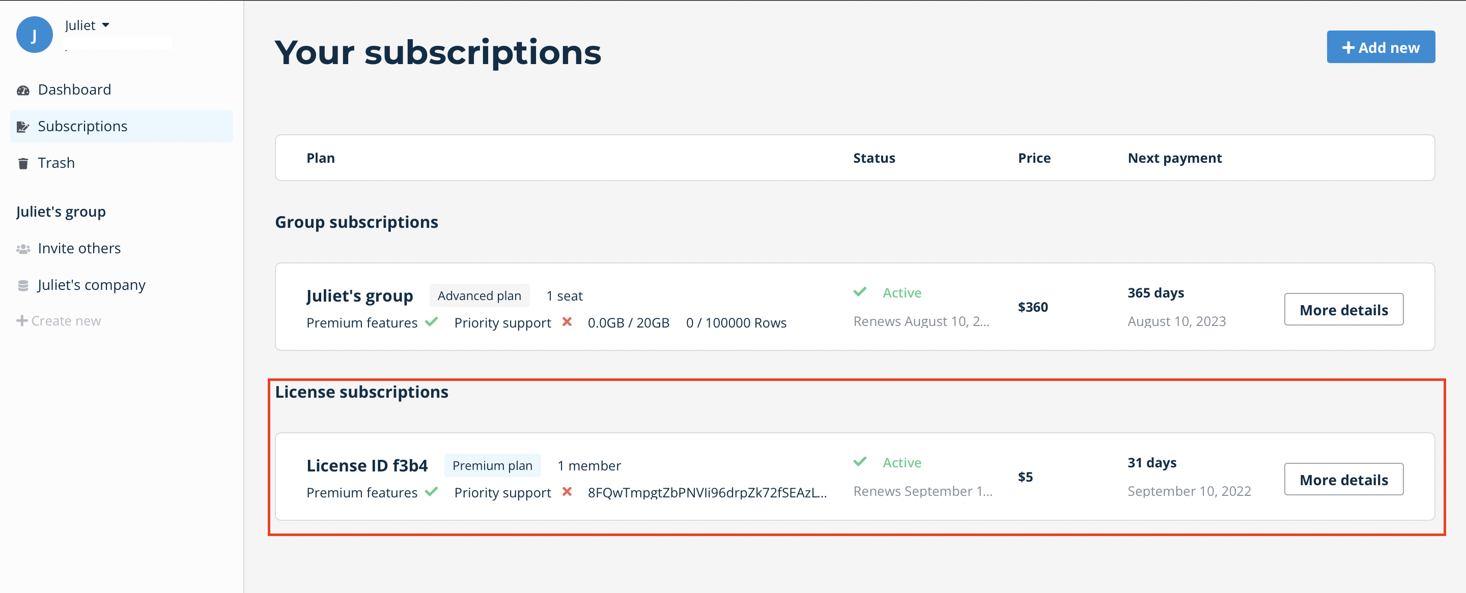This screenshot has height=593, width=1466.
Task: Click green Active checkmark for Juliet's group
Action: click(860, 292)
